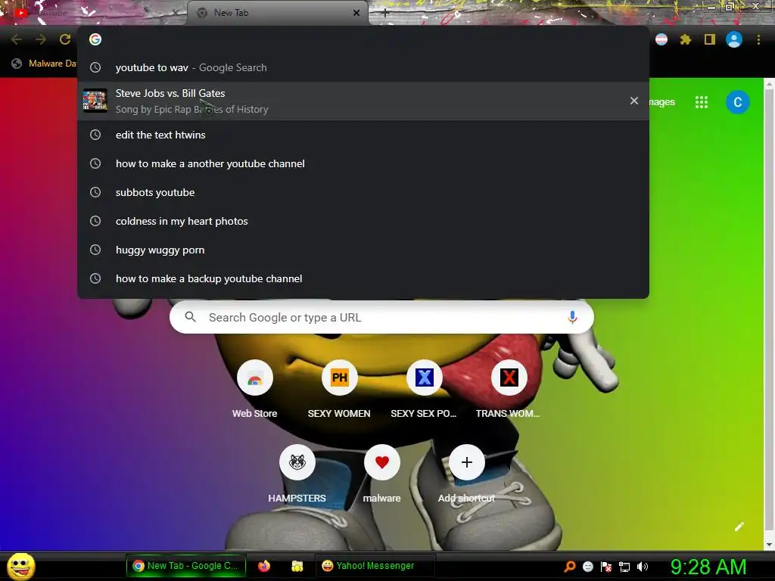
Task: Customize the page with the pencil icon
Action: pyautogui.click(x=739, y=527)
